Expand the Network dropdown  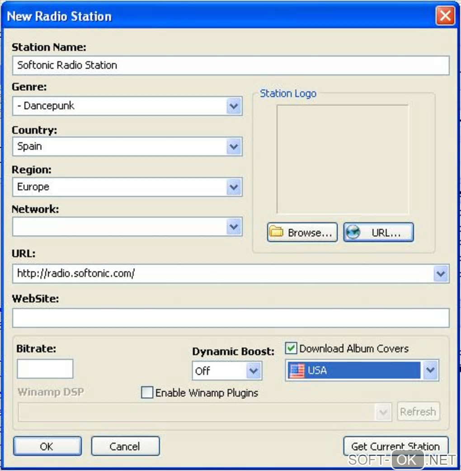pos(234,227)
